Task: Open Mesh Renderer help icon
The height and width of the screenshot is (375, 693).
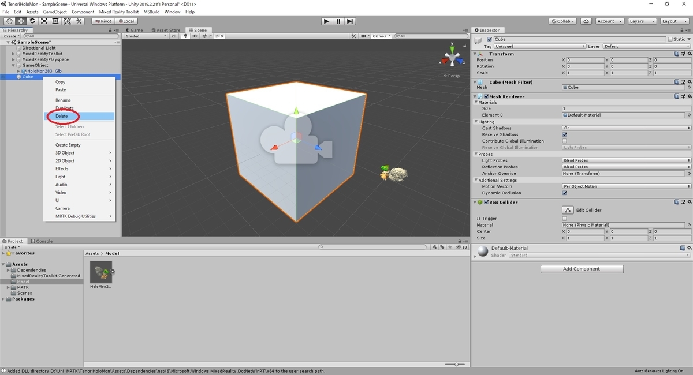Action: click(677, 96)
